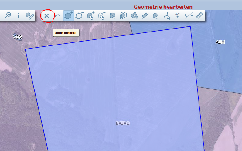Select the remove geometry by cursor tool
The image size is (242, 151).
[101, 16]
